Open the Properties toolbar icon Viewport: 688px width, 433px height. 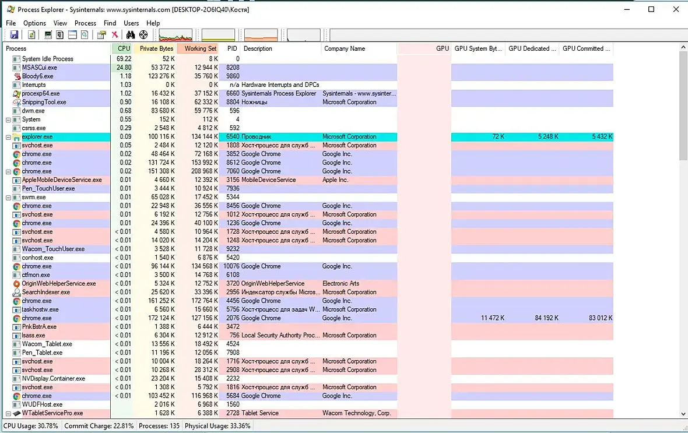coord(101,34)
